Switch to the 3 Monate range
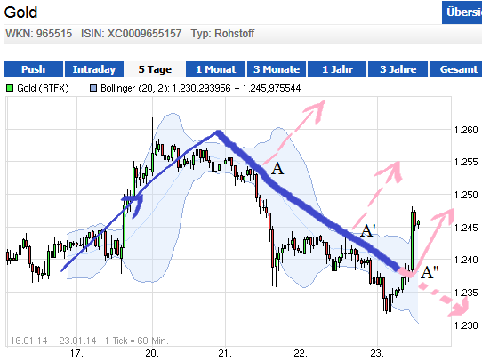The width and height of the screenshot is (482, 361). coord(277,69)
